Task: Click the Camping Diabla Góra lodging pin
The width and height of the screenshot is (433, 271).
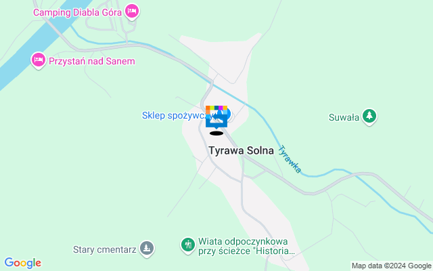Action: point(132,12)
